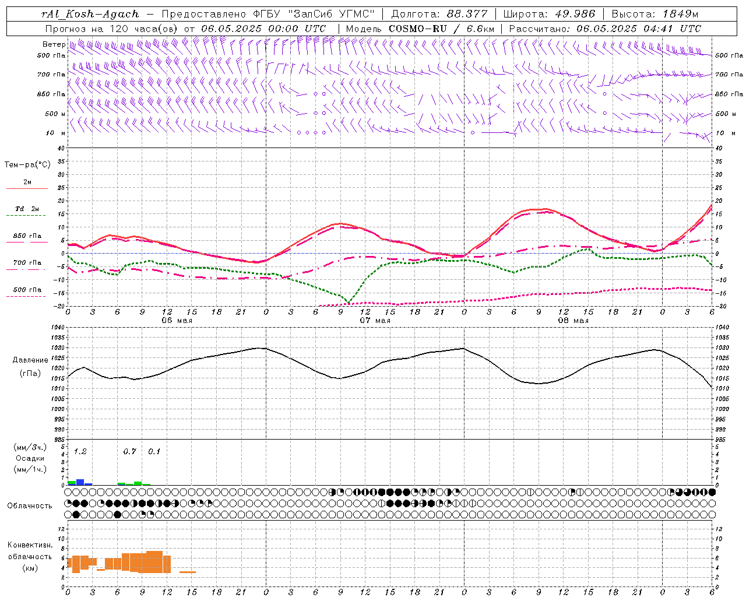746x597 pixels.
Task: Click the Облачность cloud cover label
Action: 30,505
